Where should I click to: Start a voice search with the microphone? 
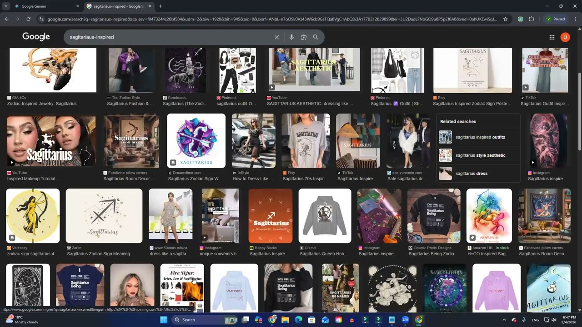pos(291,37)
